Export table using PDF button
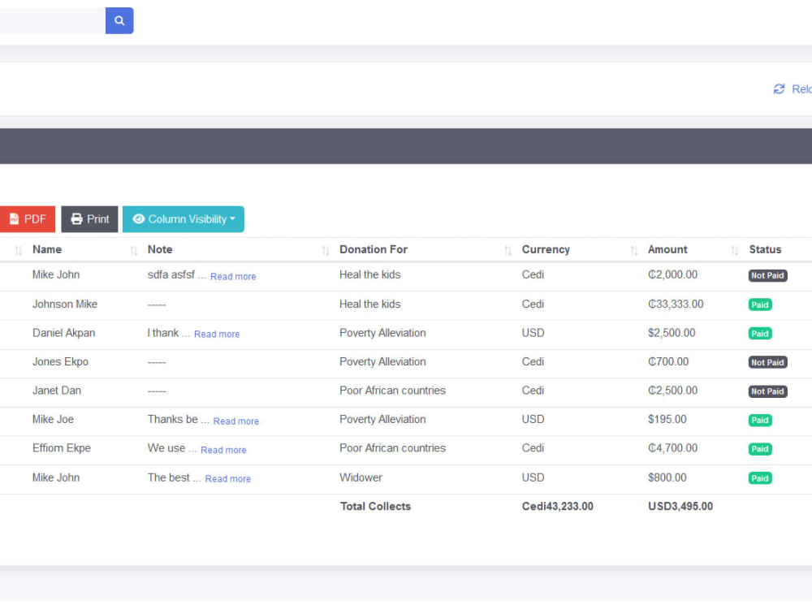The height and width of the screenshot is (609, 812). (28, 219)
